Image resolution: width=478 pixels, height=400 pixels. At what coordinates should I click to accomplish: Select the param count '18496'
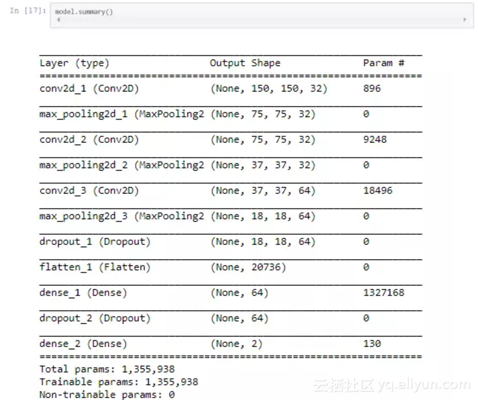(x=378, y=191)
